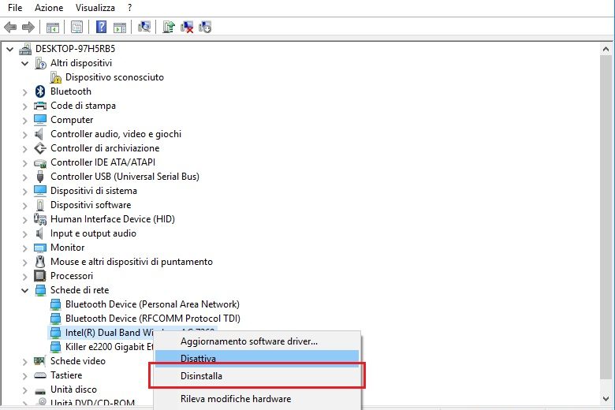The width and height of the screenshot is (615, 410).
Task: Open the Azione menu
Action: click(x=49, y=7)
